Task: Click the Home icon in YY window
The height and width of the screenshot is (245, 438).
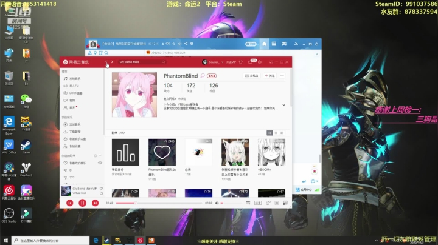Action: coord(264,44)
